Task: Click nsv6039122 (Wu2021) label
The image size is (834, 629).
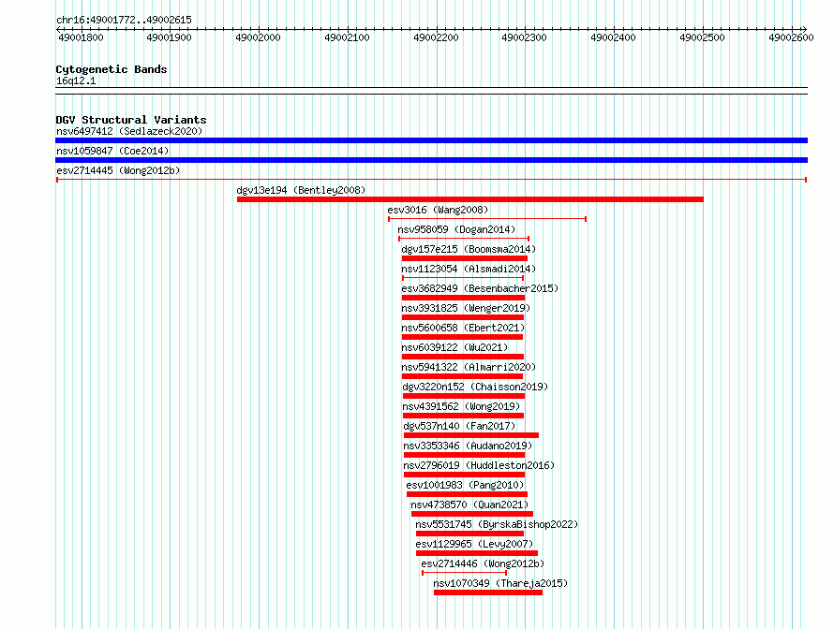Action: [454, 347]
